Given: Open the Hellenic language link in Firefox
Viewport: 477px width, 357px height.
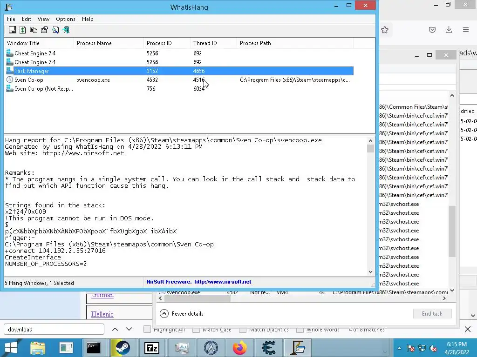Looking at the screenshot, I should 102,314.
